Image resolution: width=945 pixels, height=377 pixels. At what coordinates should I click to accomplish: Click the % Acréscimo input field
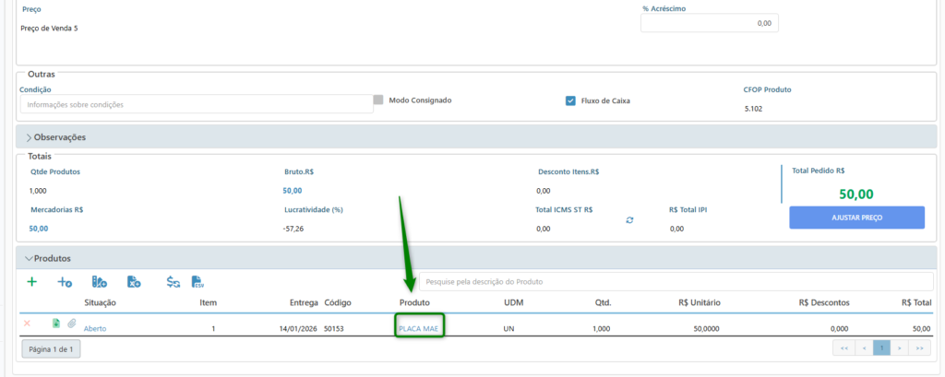[709, 23]
